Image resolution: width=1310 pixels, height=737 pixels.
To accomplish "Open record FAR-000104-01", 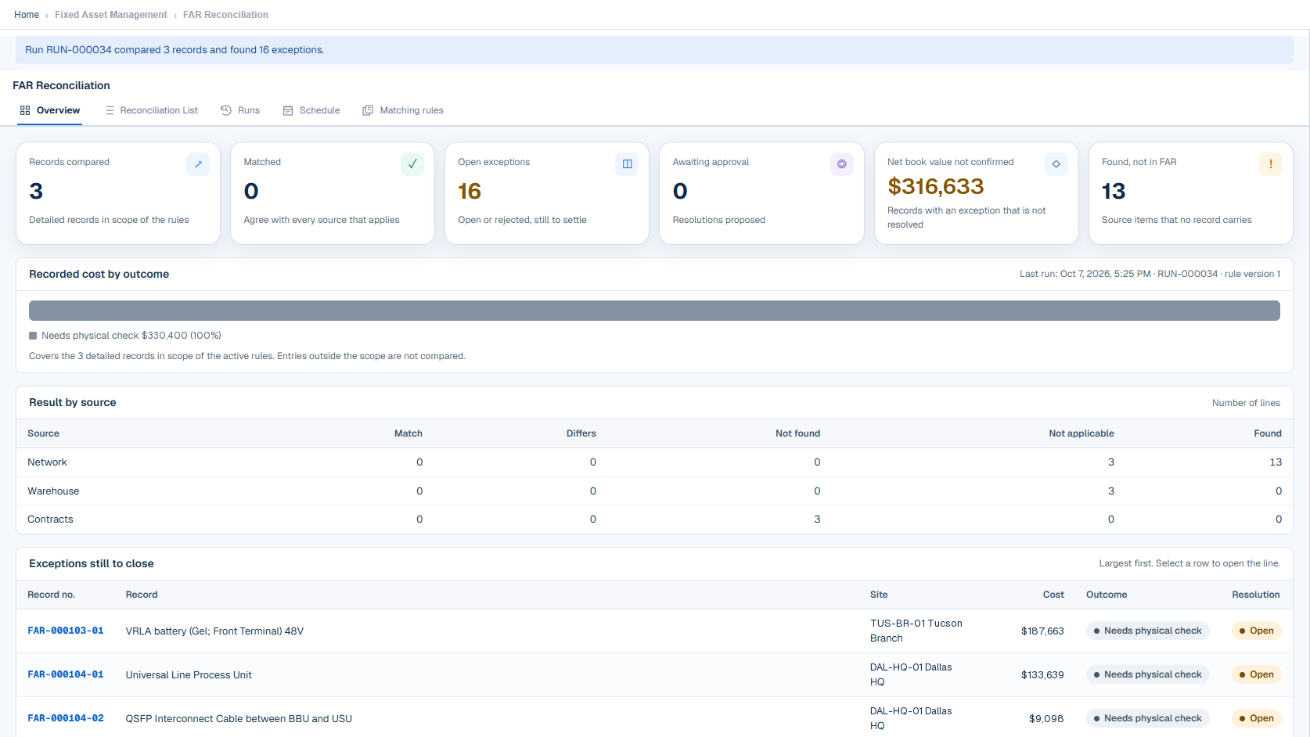I will point(66,674).
